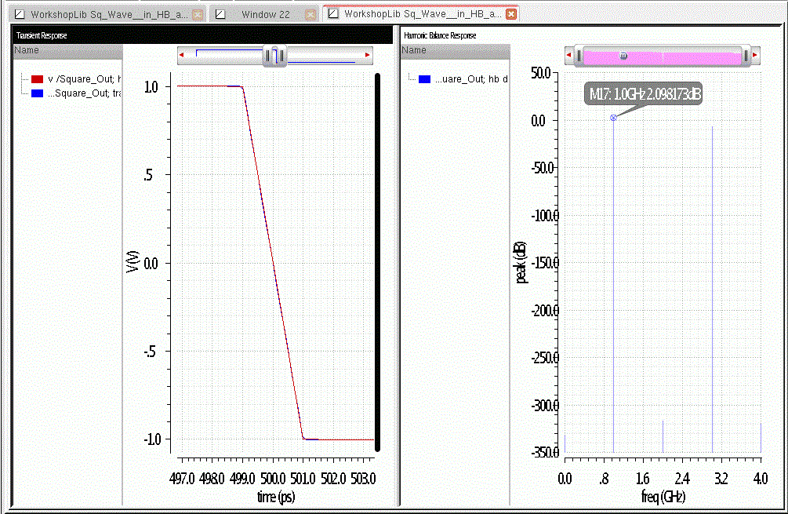The width and height of the screenshot is (788, 514).
Task: Click the red v /Square_Out trace swatch
Action: coord(37,79)
